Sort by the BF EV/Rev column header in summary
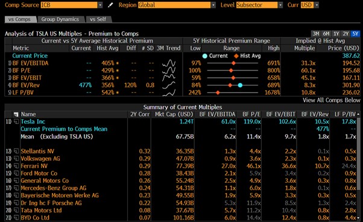Viewport: 363px width, 222px height. pos(315,114)
